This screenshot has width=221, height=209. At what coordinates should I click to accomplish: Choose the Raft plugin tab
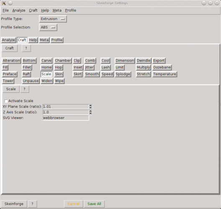[x=26, y=74]
